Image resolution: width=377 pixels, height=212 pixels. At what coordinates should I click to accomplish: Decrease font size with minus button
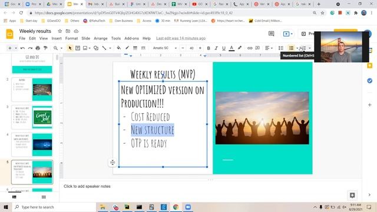(x=183, y=48)
